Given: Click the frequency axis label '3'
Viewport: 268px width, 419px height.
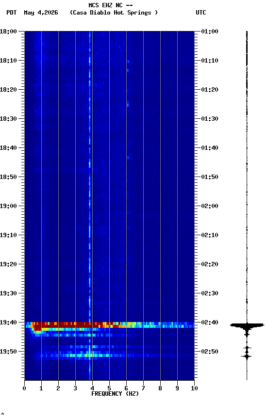Looking at the screenshot, I should coord(75,388).
